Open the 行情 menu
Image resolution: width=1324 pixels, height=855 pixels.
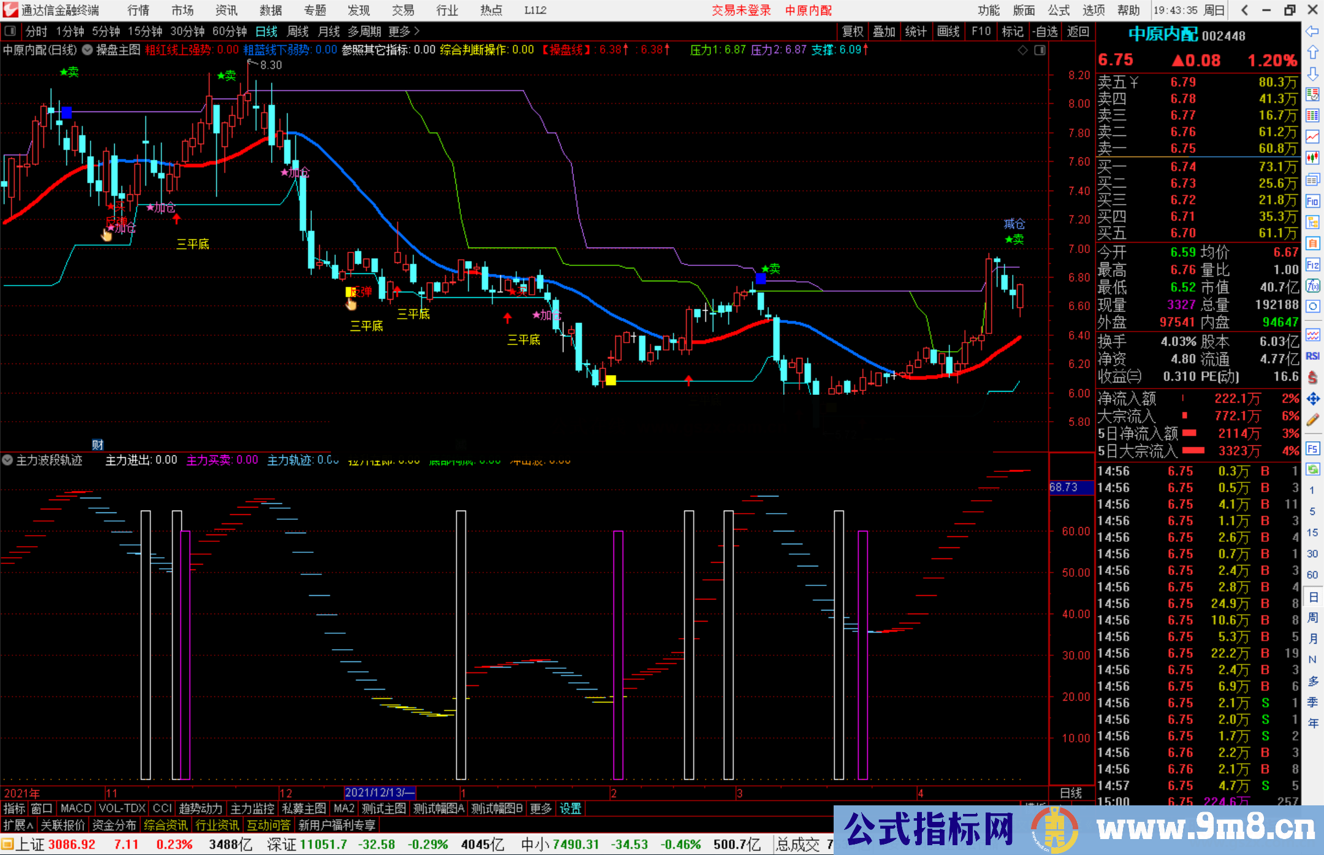point(139,10)
